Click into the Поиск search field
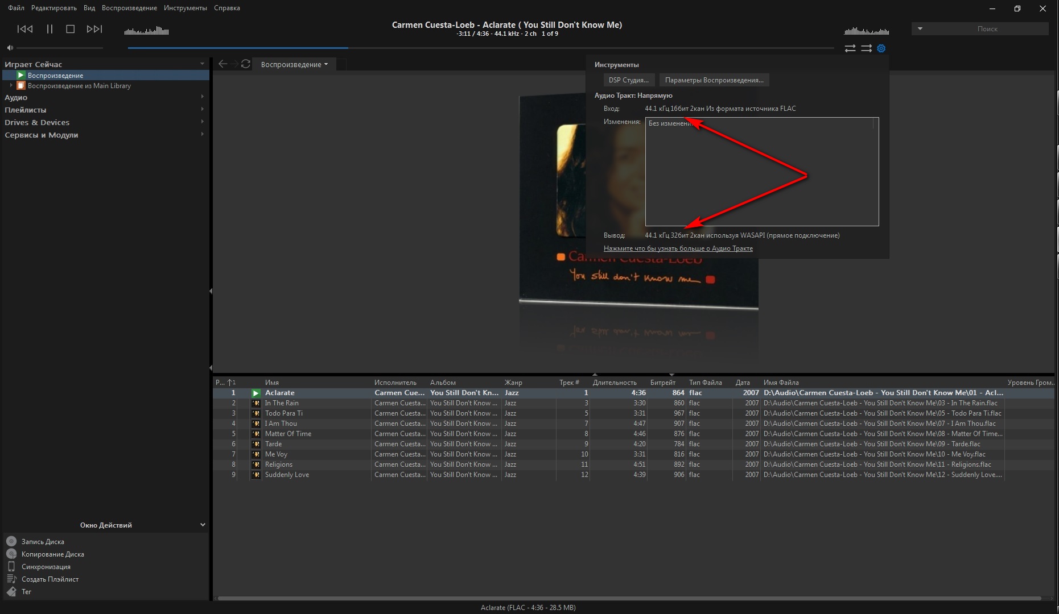 [x=987, y=28]
